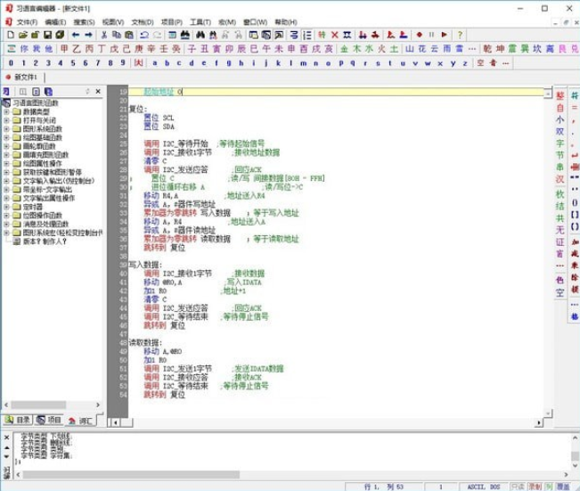Image resolution: width=580 pixels, height=491 pixels.
Task: Click the Cut (scissors) toolbar icon
Action: tap(104, 35)
